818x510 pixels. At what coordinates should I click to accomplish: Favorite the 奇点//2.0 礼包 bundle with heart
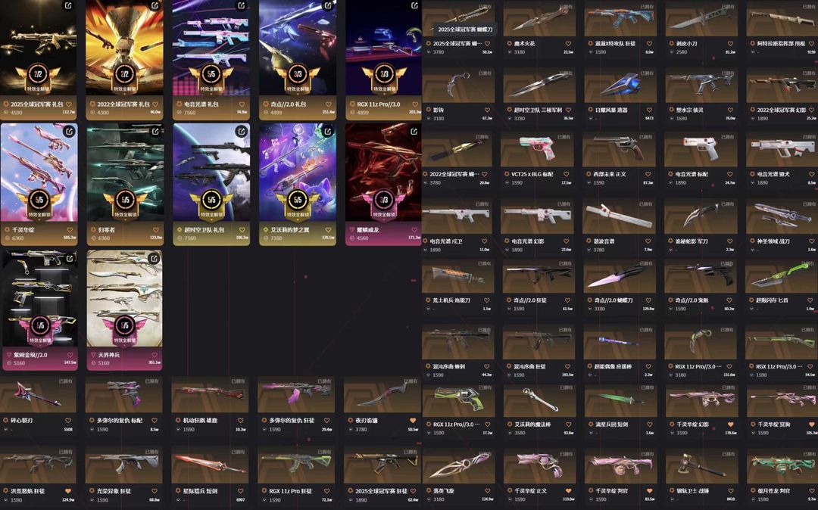328,104
